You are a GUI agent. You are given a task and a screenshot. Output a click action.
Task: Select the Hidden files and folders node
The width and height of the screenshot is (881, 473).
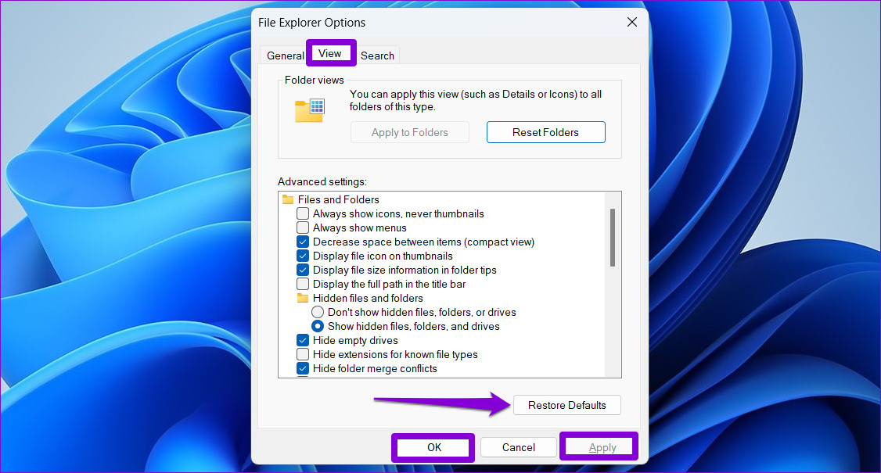(368, 298)
